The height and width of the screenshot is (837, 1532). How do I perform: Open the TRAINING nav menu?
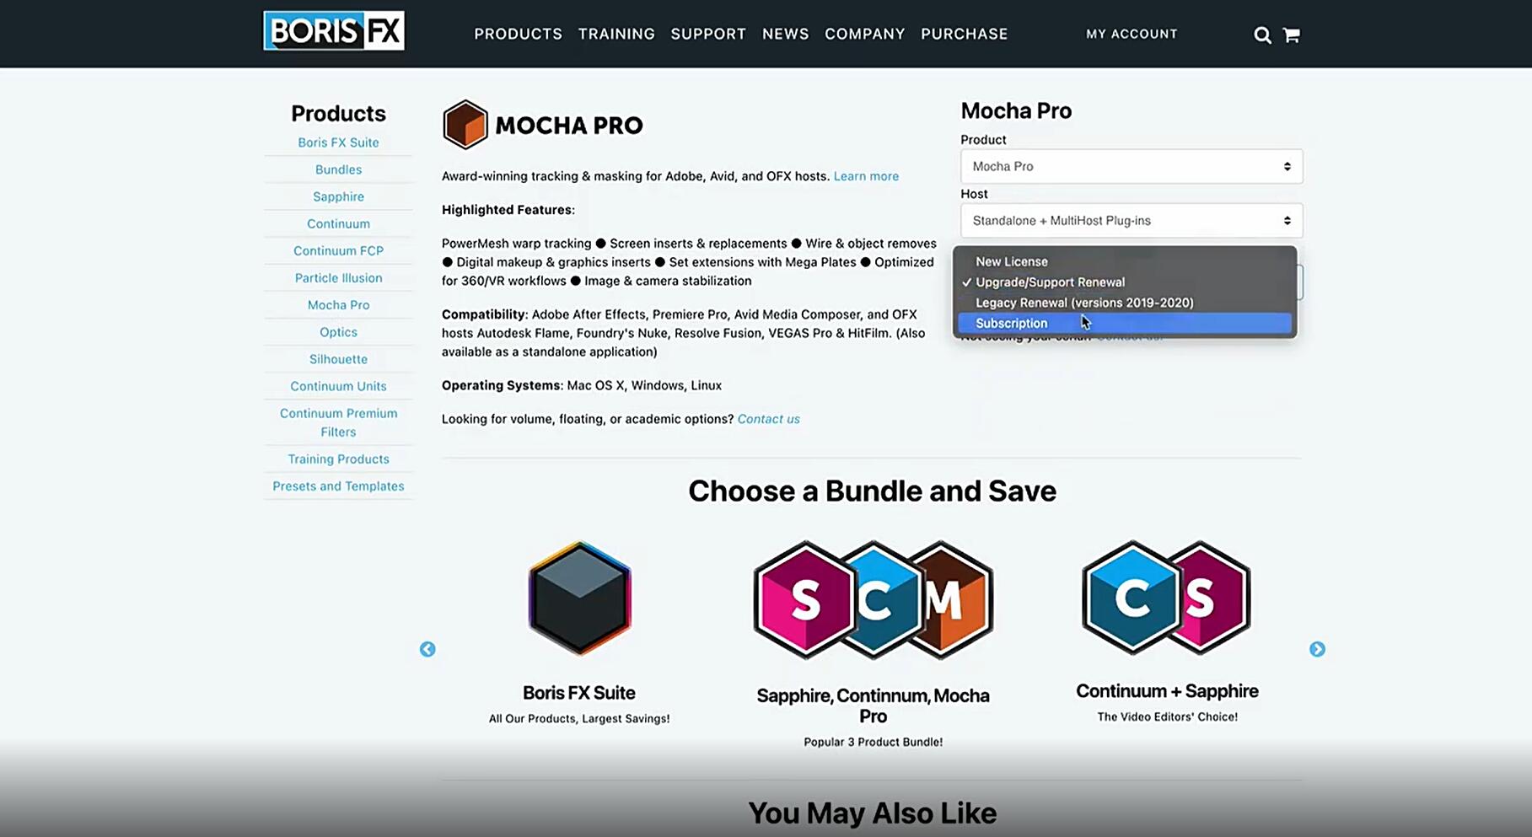tap(616, 34)
